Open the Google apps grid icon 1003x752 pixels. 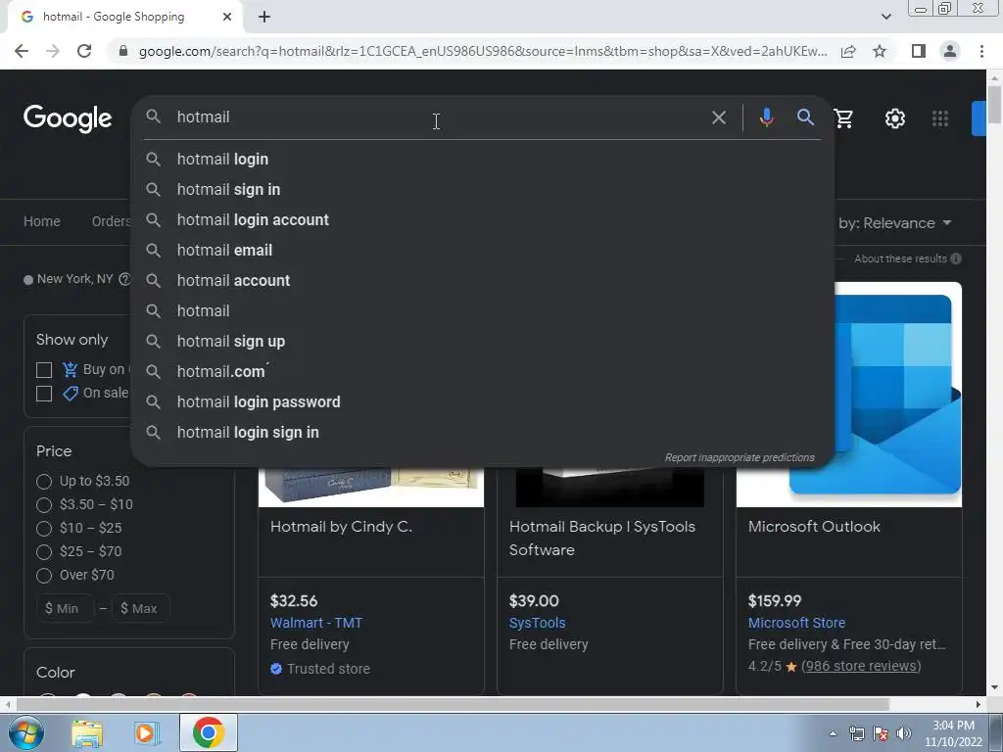[939, 118]
